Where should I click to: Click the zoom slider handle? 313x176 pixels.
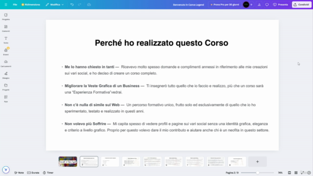click(258, 173)
